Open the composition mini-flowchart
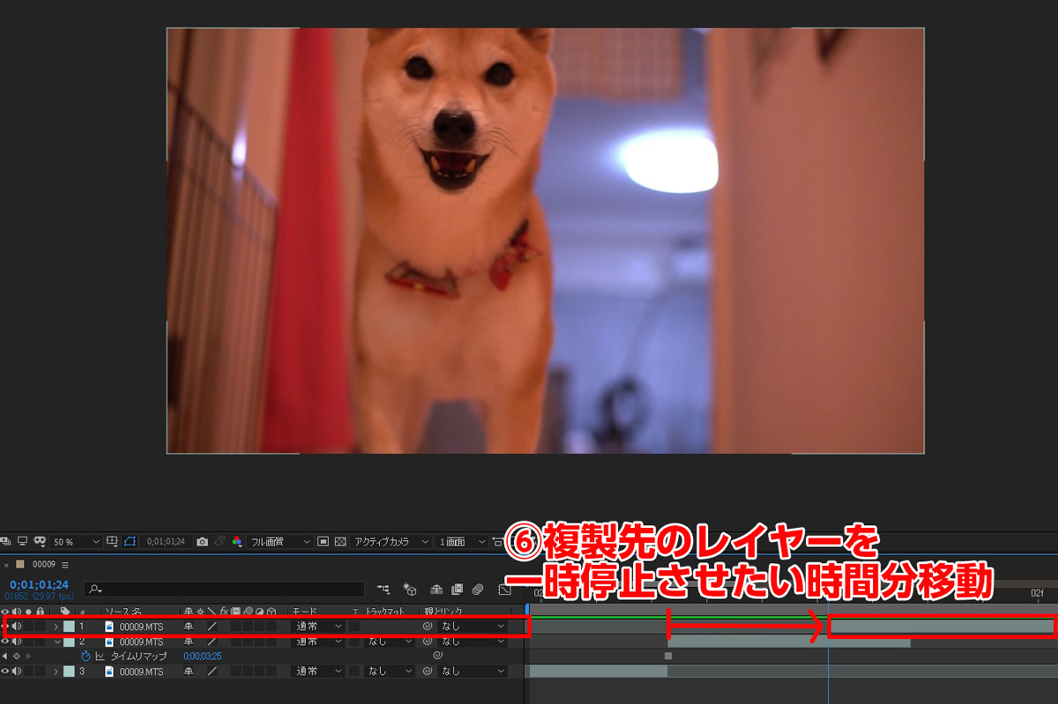Image resolution: width=1058 pixels, height=704 pixels. click(384, 590)
